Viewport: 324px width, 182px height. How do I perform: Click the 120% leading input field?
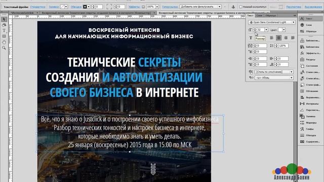(x=283, y=45)
